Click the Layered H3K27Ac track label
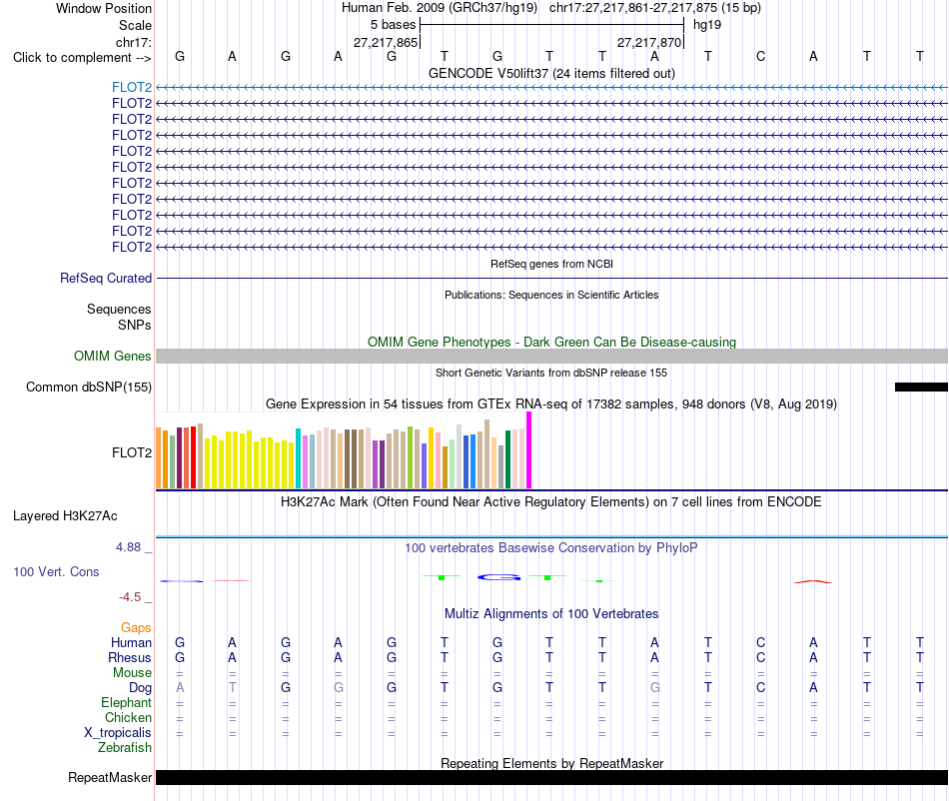Viewport: 949px width, 801px height. click(x=65, y=516)
